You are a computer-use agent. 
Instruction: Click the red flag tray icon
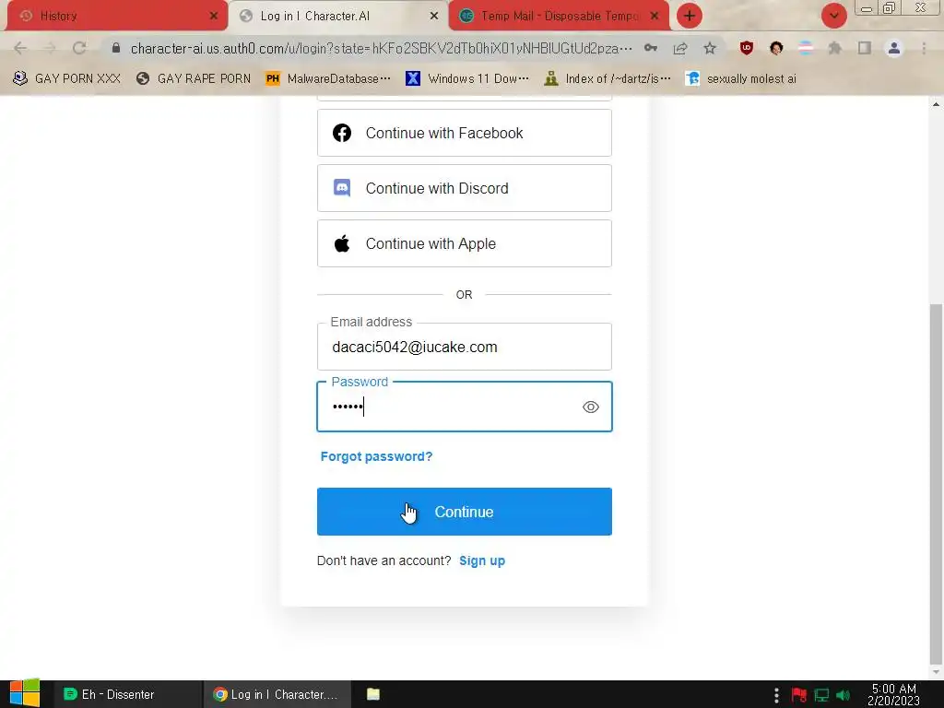click(x=799, y=695)
